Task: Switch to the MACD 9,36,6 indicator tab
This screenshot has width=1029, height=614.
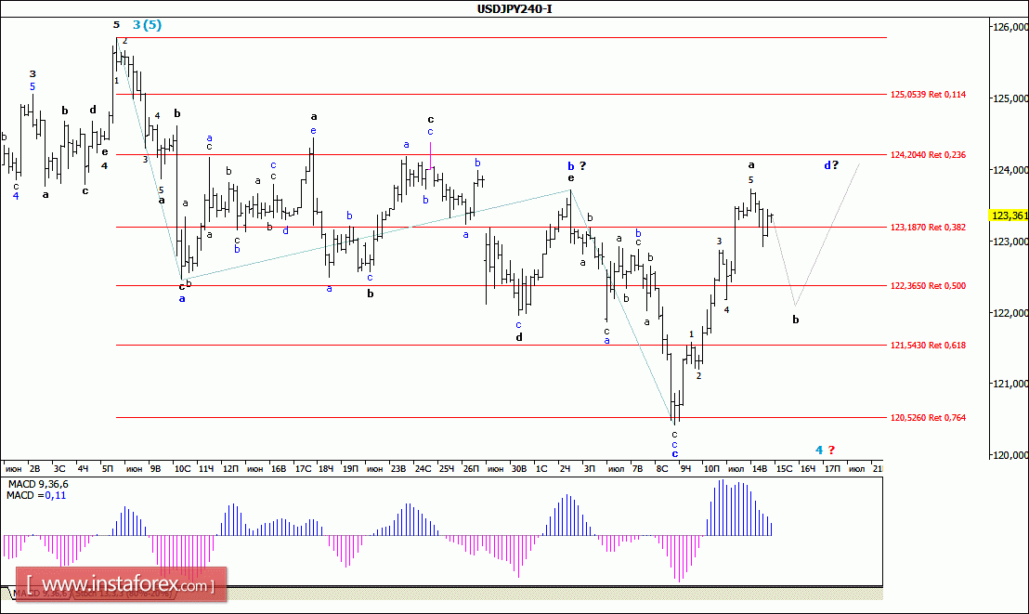Action: 41,593
